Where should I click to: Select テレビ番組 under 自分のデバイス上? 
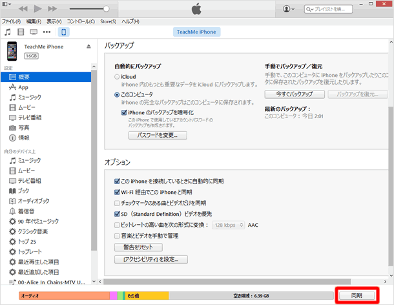coord(46,181)
